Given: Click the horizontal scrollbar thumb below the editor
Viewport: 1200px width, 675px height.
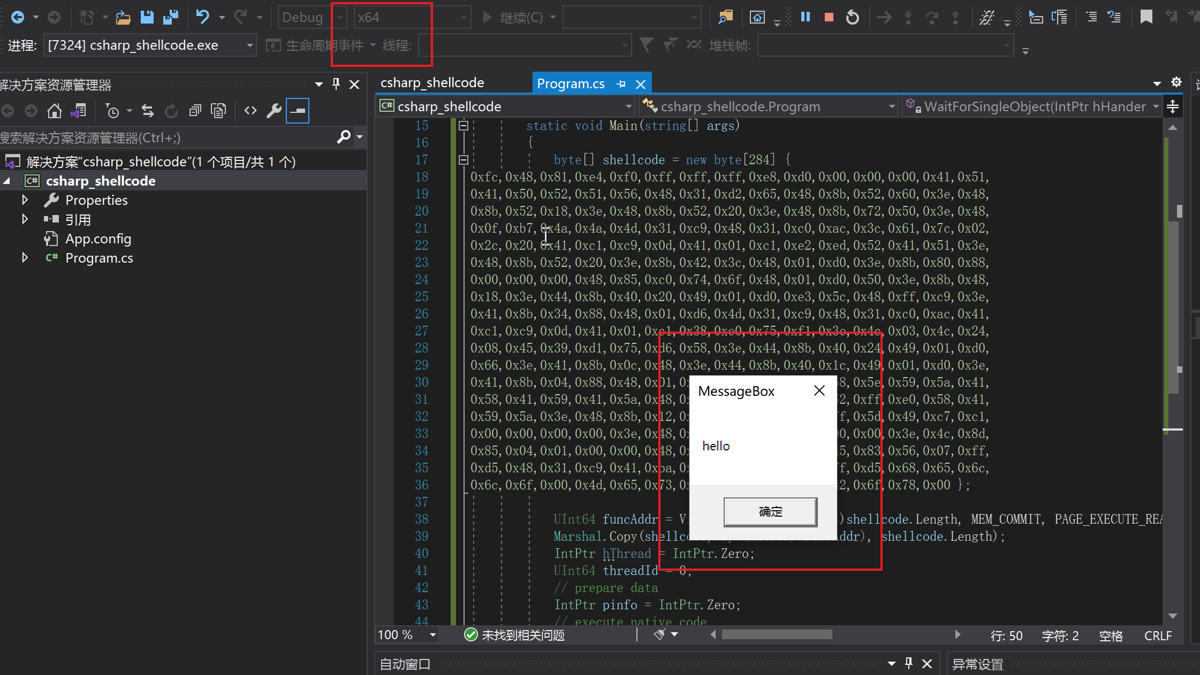Looking at the screenshot, I should tap(776, 635).
